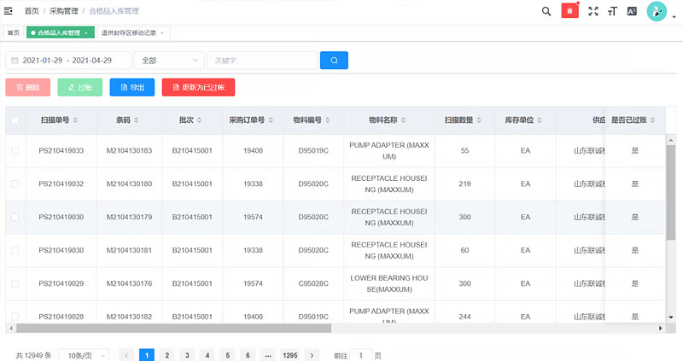Toggle fullscreen mode icon
Screen dimensions: 683x361
(x=593, y=11)
